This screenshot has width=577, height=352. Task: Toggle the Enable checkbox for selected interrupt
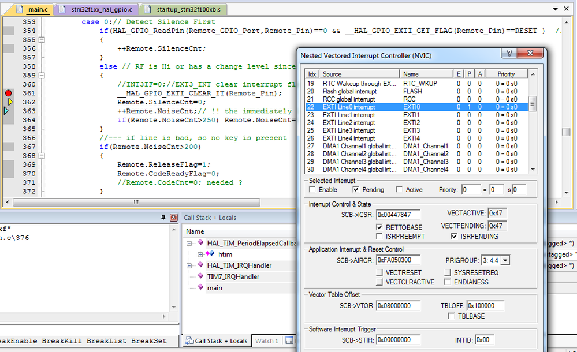[312, 189]
